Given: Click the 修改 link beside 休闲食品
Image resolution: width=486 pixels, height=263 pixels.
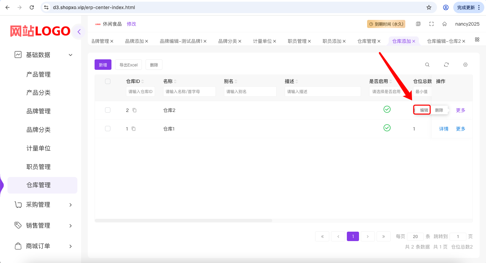Looking at the screenshot, I should [131, 24].
